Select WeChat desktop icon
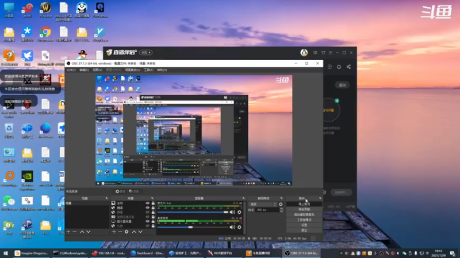 [9, 203]
